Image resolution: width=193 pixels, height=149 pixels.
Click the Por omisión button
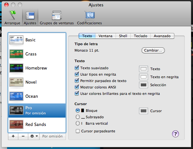coord(53,136)
